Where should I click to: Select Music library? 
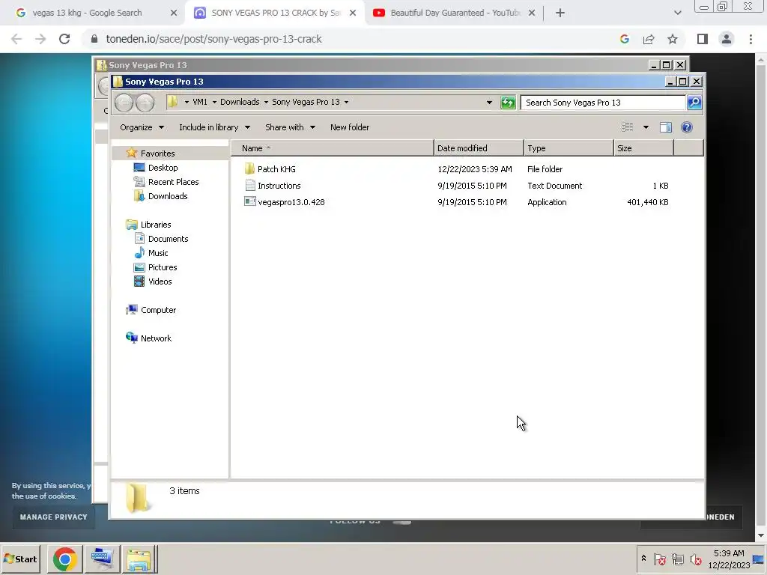pos(157,253)
